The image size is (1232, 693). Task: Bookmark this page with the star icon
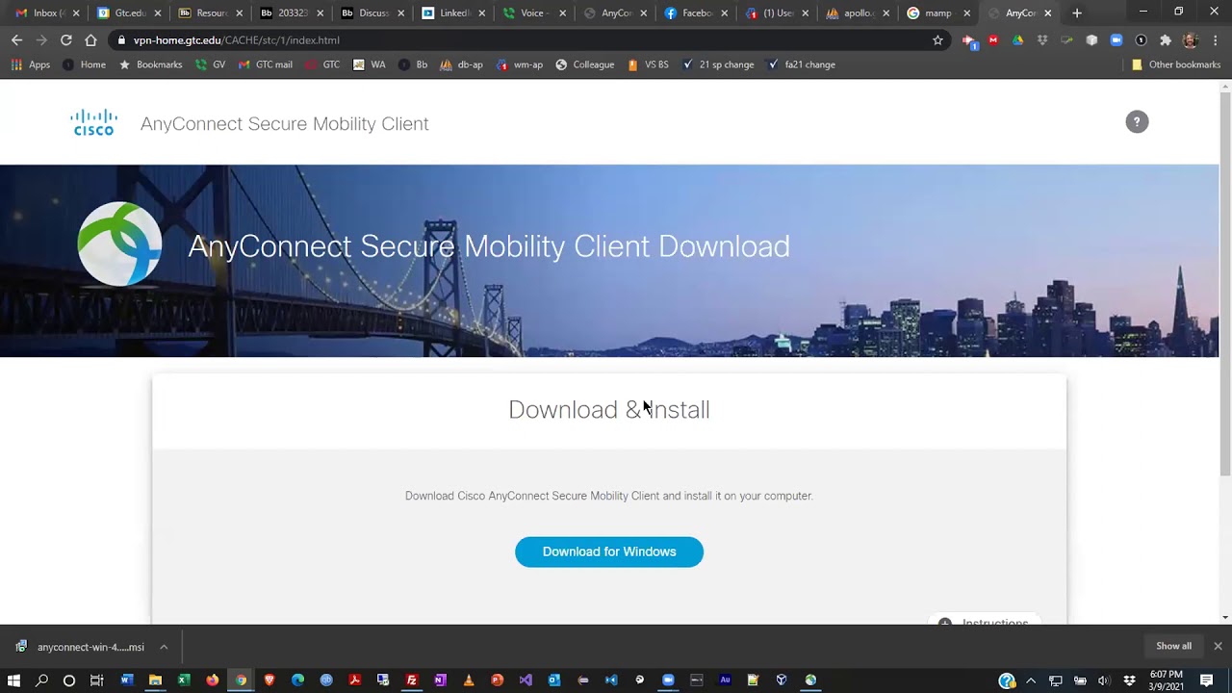[x=937, y=40]
